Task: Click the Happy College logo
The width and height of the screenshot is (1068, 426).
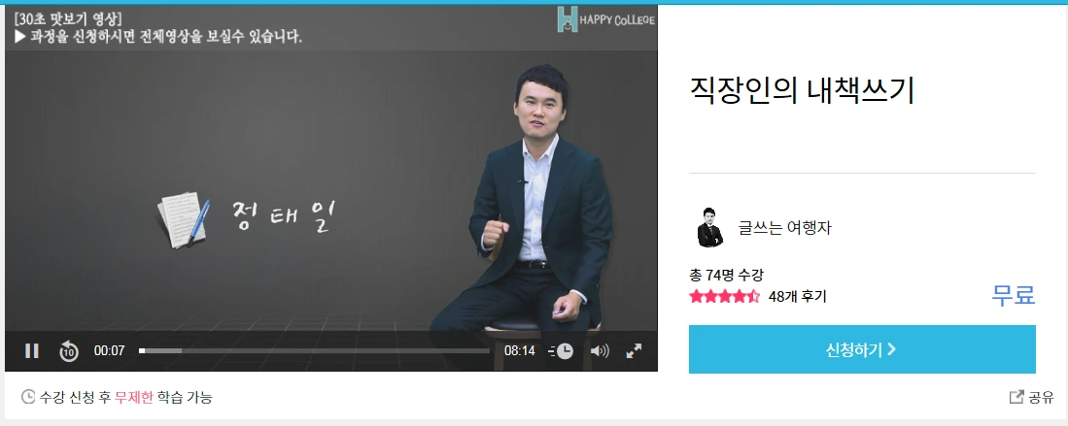Action: 605,19
